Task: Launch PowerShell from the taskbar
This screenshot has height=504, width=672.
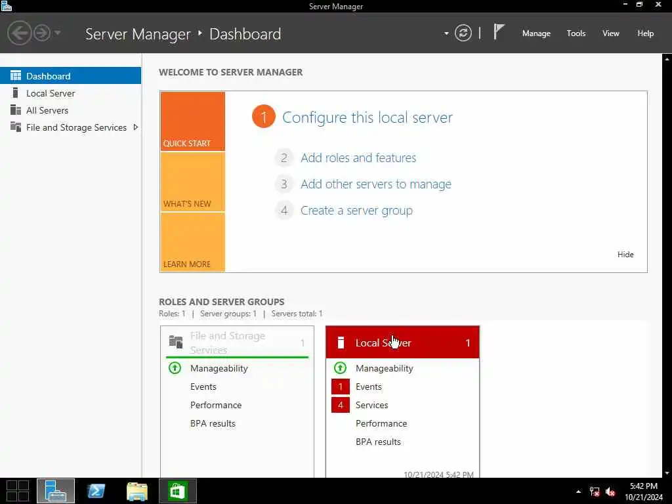Action: coord(96,491)
